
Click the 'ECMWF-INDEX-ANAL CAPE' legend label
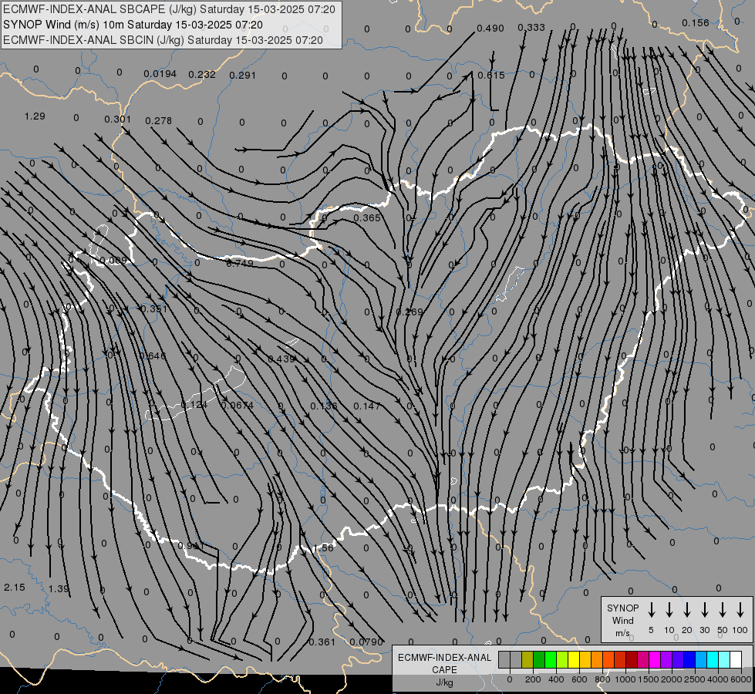(x=444, y=663)
